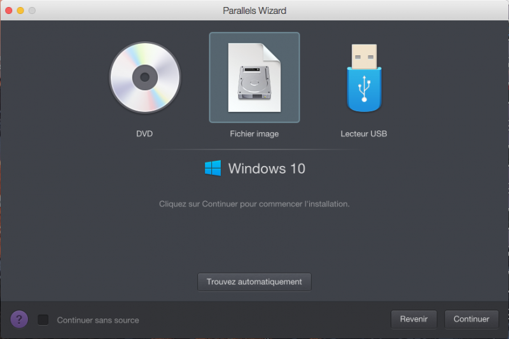Click the Windows 10 heading text
509x339 pixels.
click(x=267, y=169)
